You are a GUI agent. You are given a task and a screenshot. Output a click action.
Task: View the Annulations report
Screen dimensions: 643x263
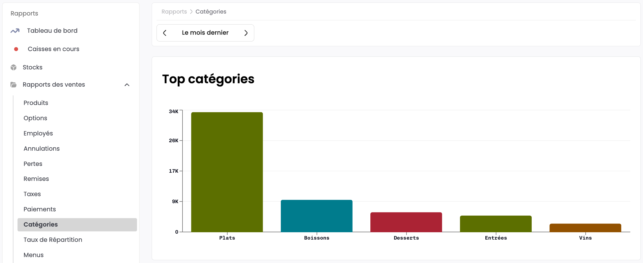[42, 148]
